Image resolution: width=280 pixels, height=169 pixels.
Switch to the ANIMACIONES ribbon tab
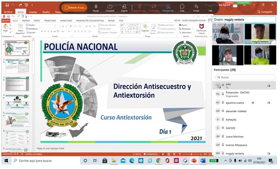click(x=66, y=21)
